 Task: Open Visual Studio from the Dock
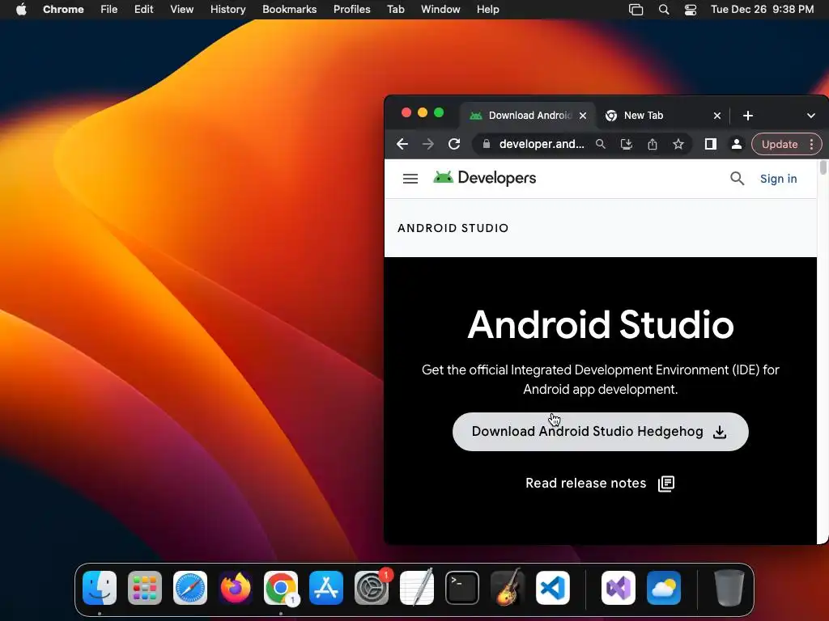pyautogui.click(x=619, y=588)
